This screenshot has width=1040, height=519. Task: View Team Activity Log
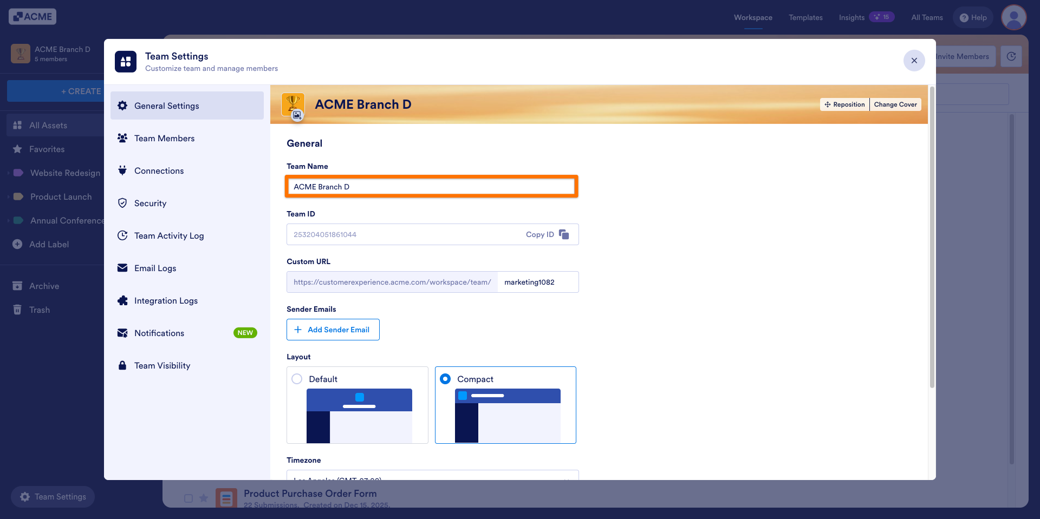[187, 235]
